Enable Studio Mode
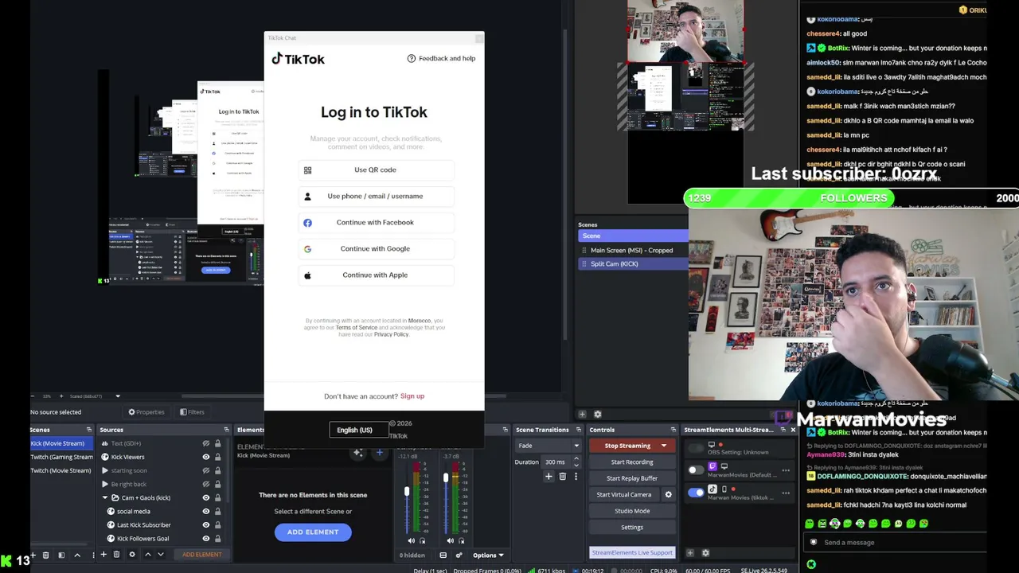Viewport: 1019px width, 573px height. pyautogui.click(x=632, y=511)
